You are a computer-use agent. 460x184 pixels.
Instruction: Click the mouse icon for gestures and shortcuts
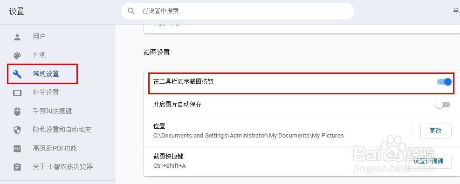click(17, 112)
